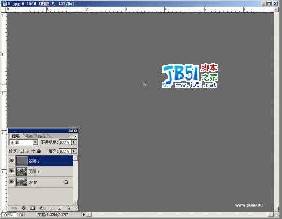Switch to the 通道 channels tab
This screenshot has width=282, height=219.
click(x=29, y=136)
